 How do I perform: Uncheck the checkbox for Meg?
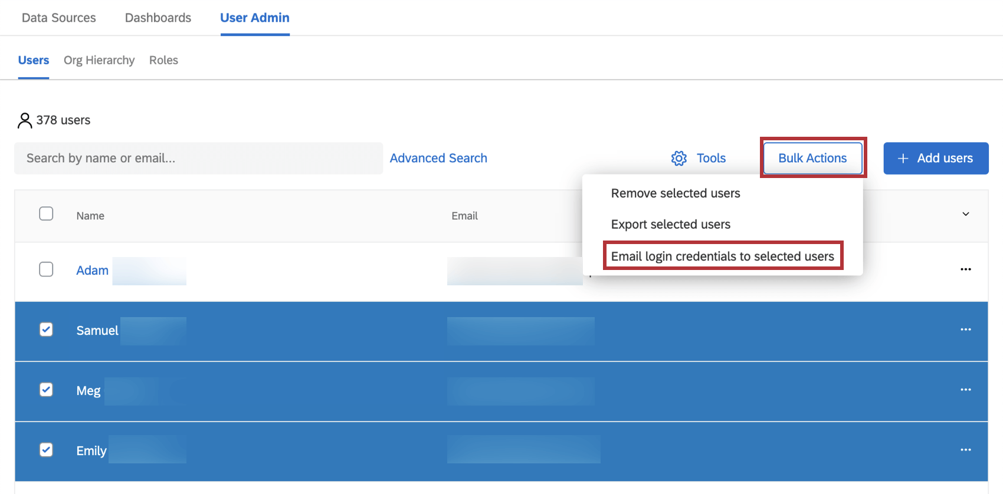click(46, 390)
